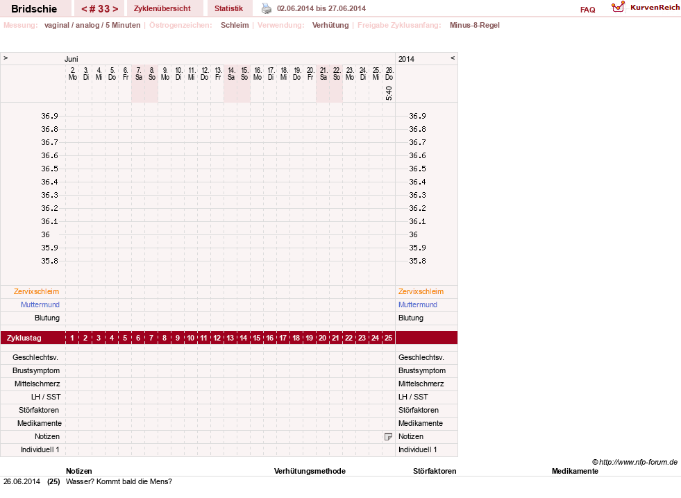Image resolution: width=681 pixels, height=498 pixels.
Task: Click the left LH / SST row label
Action: (46, 397)
